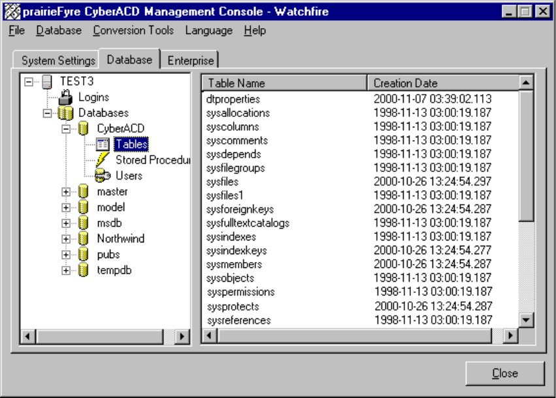Click the Tables grid icon

[x=103, y=144]
